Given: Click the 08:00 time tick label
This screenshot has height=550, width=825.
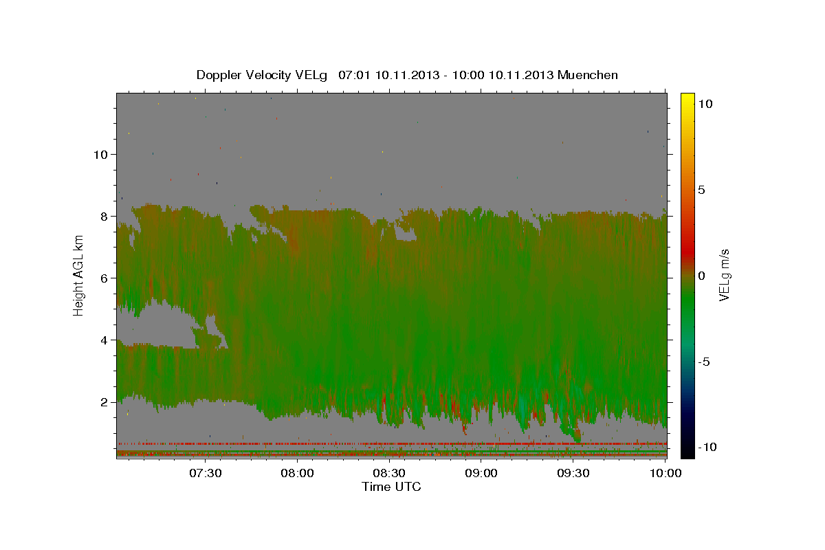Looking at the screenshot, I should [x=298, y=473].
